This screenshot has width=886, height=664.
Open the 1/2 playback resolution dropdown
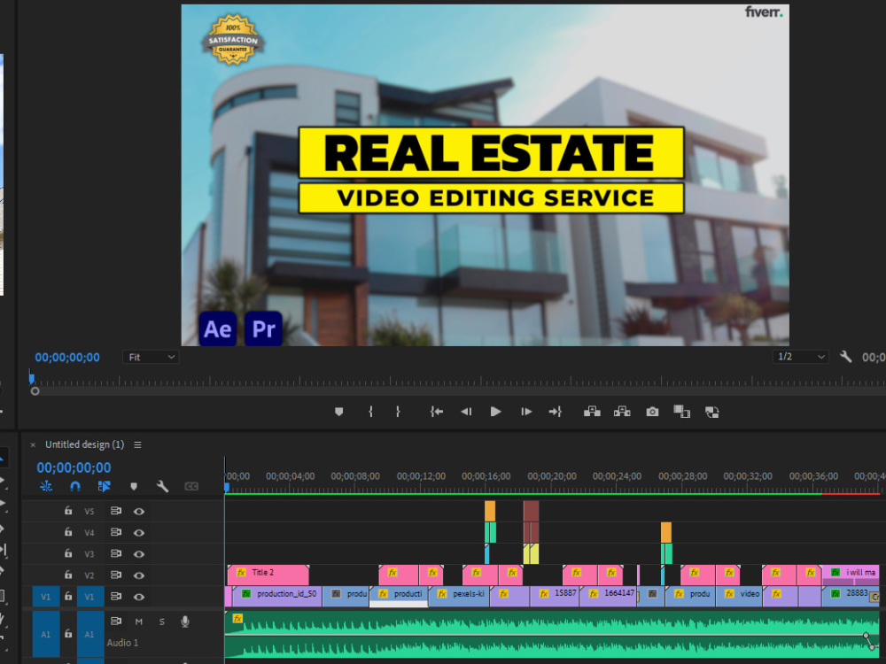pyautogui.click(x=801, y=357)
